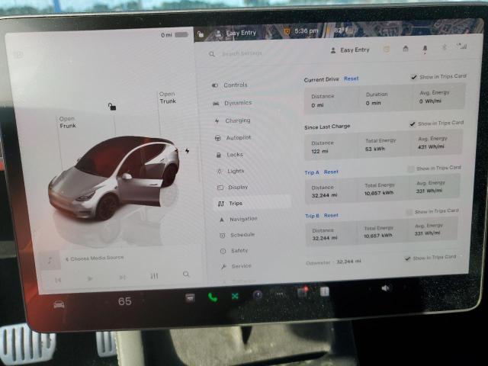
Task: Open the green Phone app
Action: click(x=213, y=297)
